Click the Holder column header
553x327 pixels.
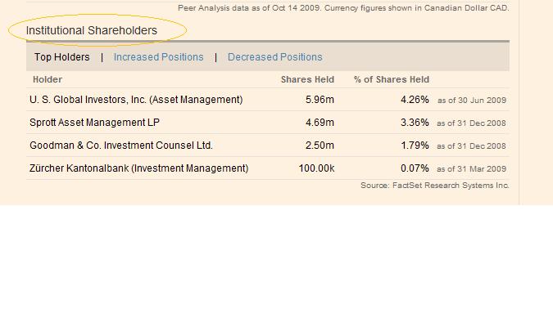[x=48, y=80]
